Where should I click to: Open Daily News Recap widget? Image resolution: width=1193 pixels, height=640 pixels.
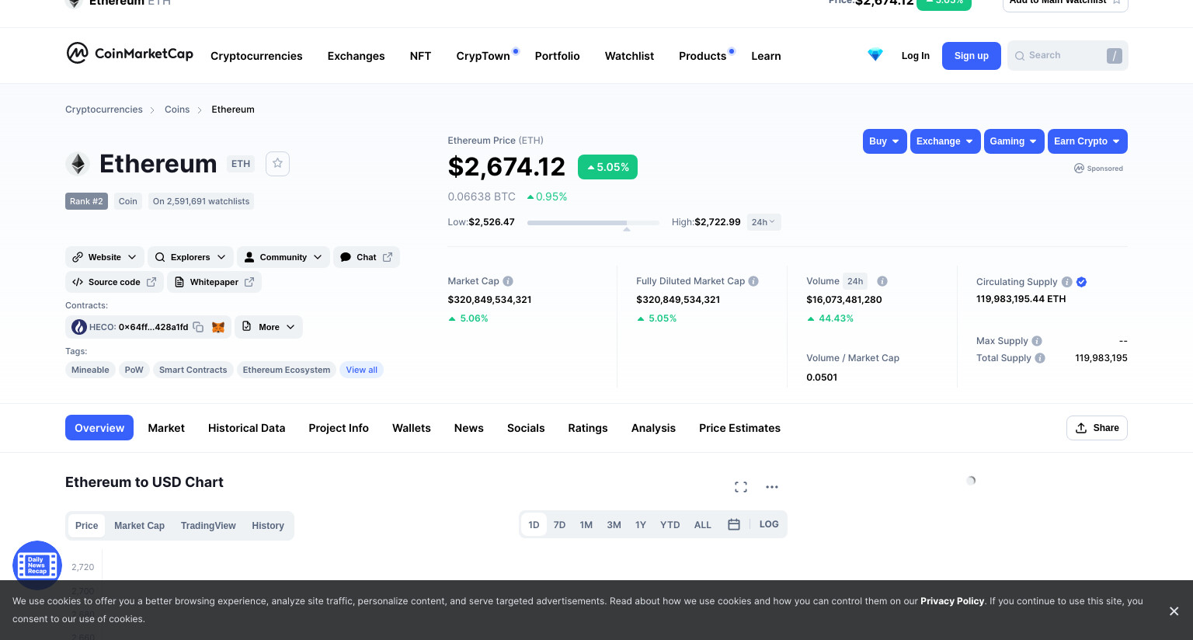[x=37, y=565]
